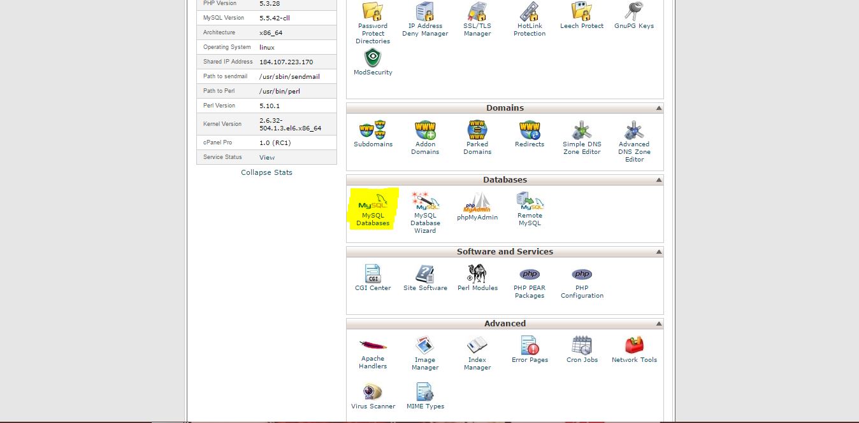
Task: Open Remote MySQL
Action: [x=530, y=209]
